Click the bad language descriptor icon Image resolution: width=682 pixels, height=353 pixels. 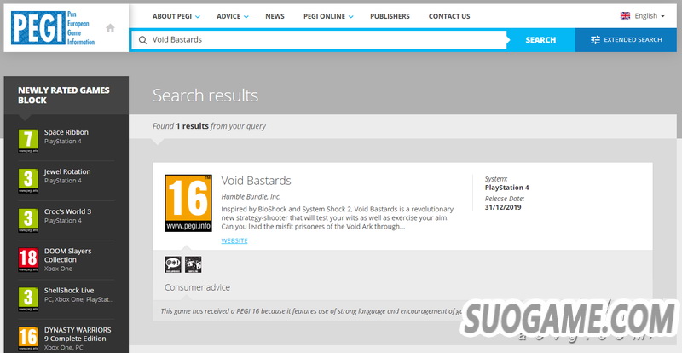[173, 264]
